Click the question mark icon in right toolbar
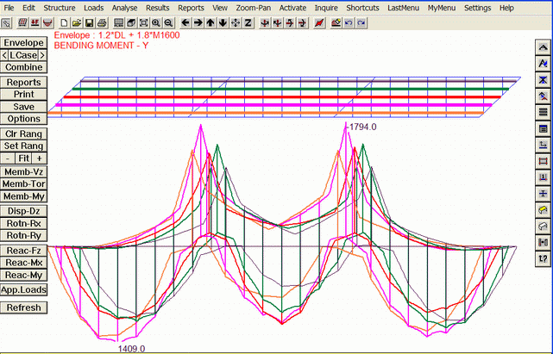Screen dimensions: 553x354 click(543, 258)
